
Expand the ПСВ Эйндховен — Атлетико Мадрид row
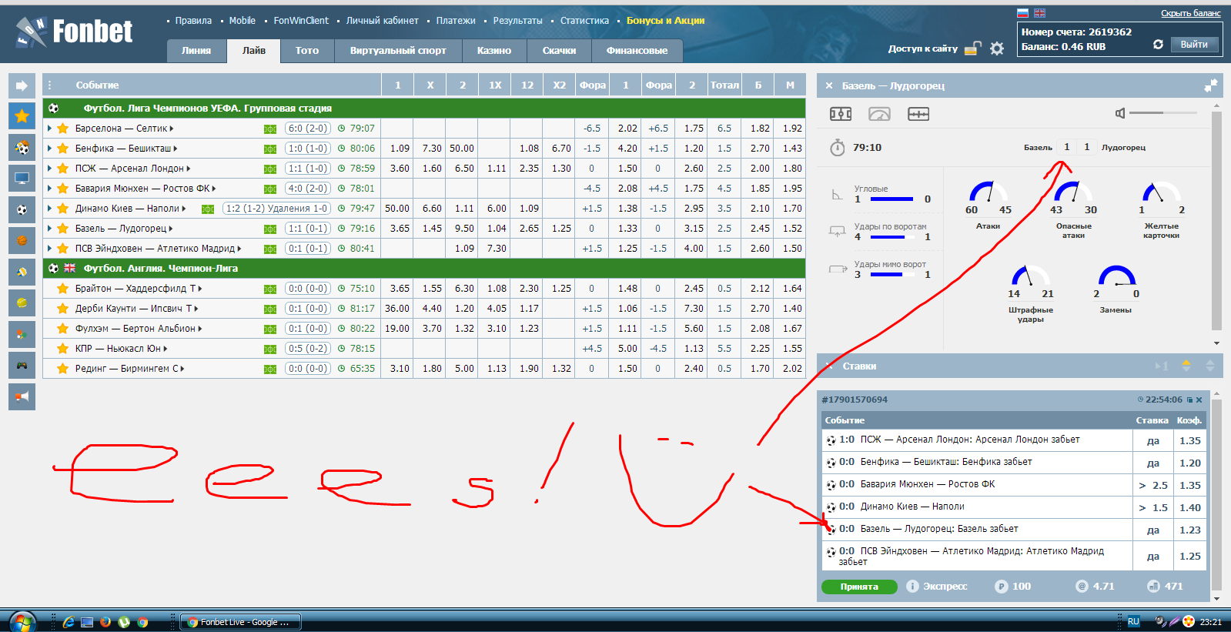pos(50,249)
